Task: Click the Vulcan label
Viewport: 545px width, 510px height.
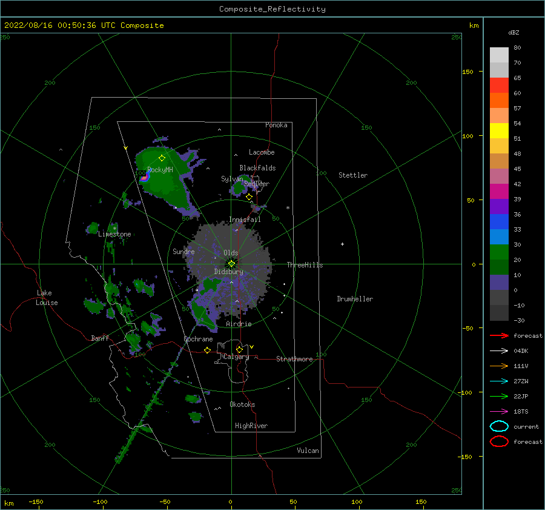Action: coord(308,451)
